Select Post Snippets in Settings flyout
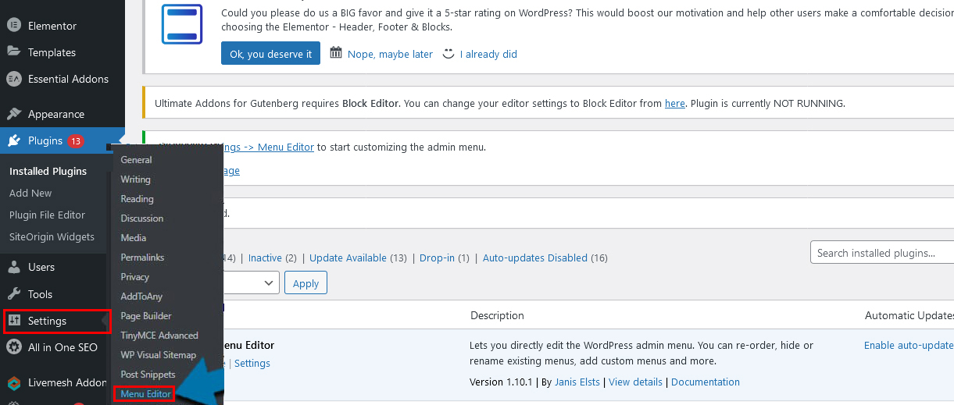Screen dimensions: 954x405 point(148,374)
